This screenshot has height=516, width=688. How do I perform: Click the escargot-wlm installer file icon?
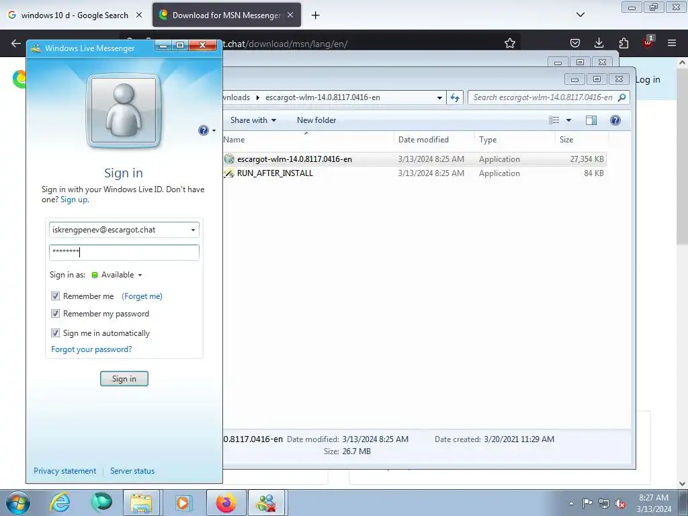pyautogui.click(x=229, y=159)
